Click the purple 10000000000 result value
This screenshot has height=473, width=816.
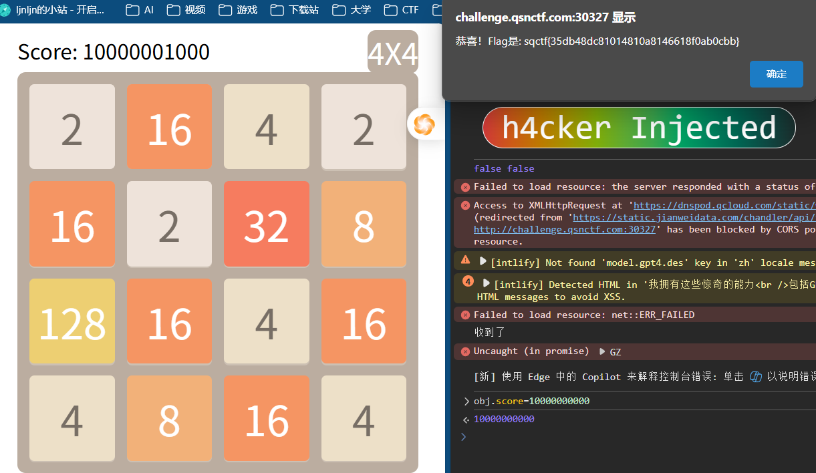click(504, 419)
